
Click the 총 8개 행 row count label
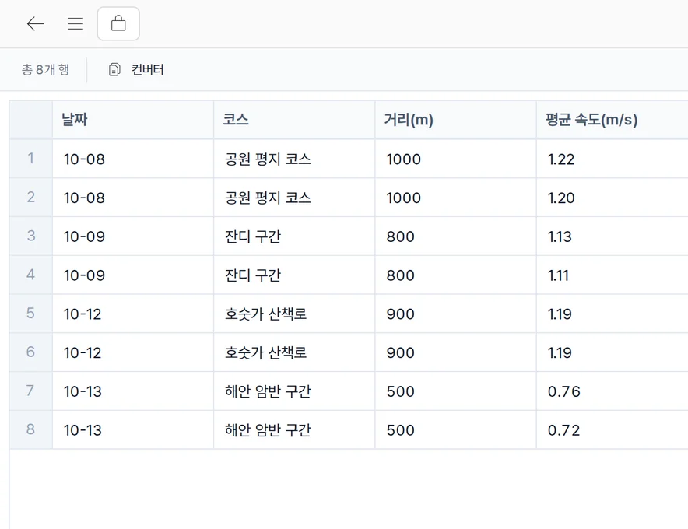click(x=46, y=70)
